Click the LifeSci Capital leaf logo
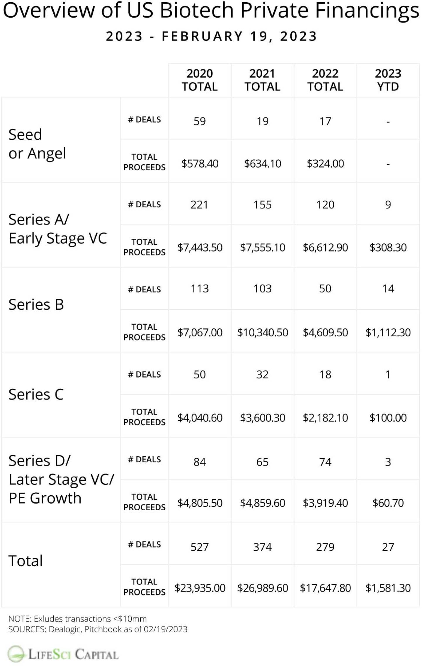Image resolution: width=422 pixels, height=667 pixels. (16, 654)
